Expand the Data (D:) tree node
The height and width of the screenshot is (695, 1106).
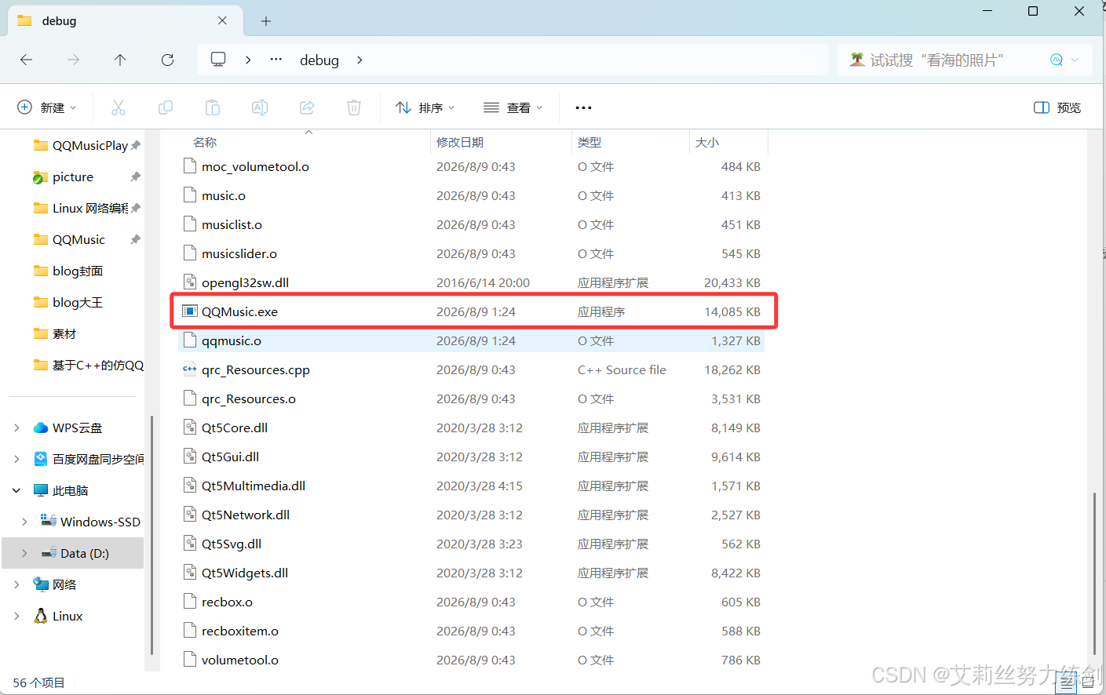point(24,553)
